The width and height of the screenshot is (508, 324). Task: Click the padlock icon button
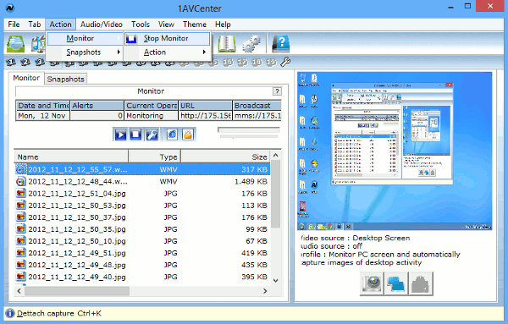coord(188,134)
